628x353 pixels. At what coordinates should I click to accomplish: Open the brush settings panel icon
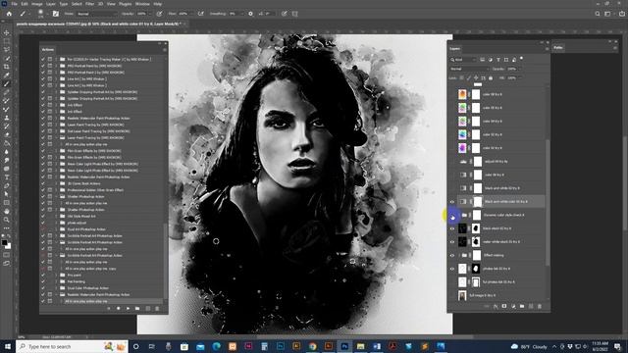[56, 14]
